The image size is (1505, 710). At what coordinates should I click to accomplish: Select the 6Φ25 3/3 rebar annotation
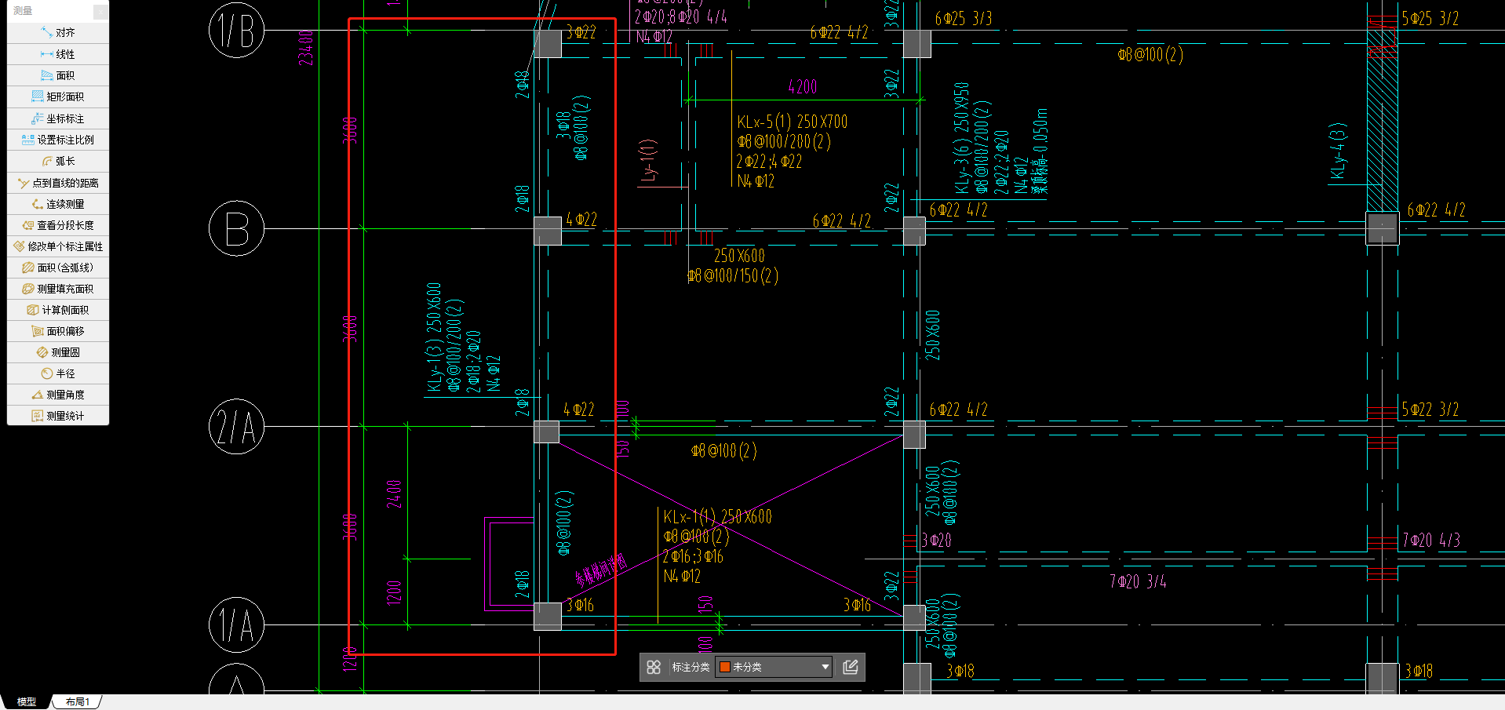tap(964, 18)
